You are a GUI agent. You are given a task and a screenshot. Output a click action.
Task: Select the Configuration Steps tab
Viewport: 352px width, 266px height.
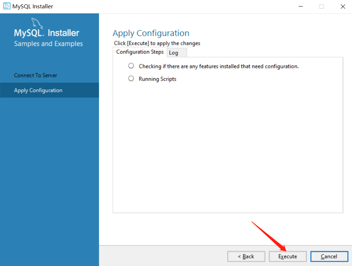(140, 52)
